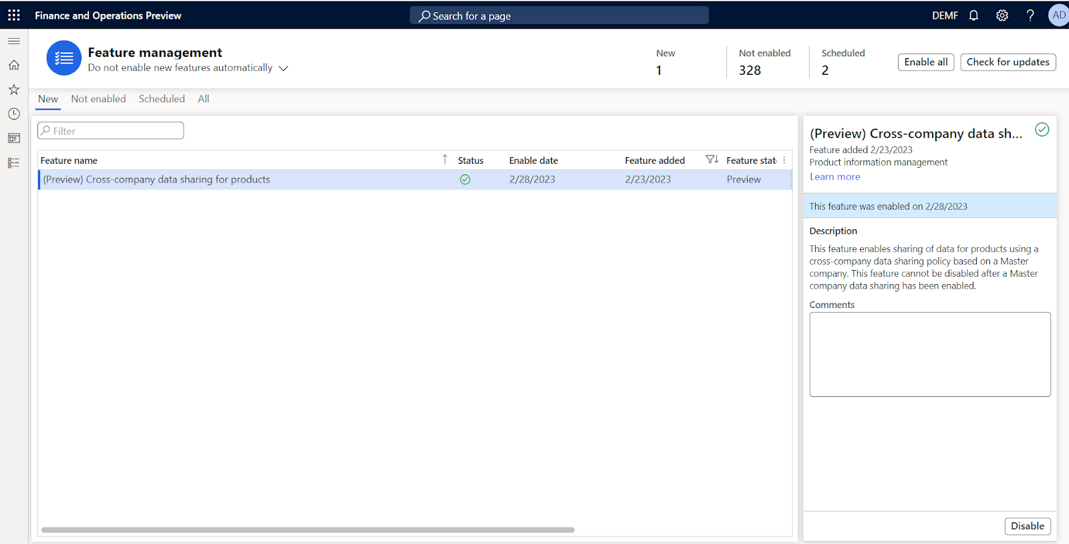The image size is (1069, 544).
Task: Click the horizontal scrollbar of the grid
Action: [308, 530]
